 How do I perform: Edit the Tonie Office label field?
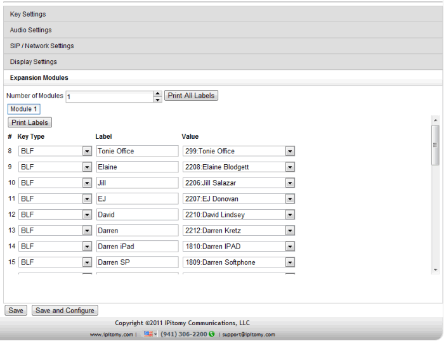(x=138, y=151)
